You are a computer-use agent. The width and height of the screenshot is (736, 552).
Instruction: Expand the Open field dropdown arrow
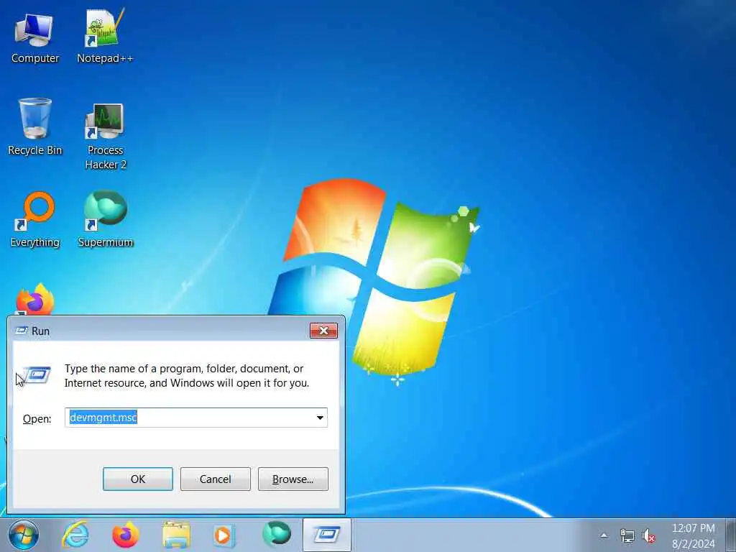pyautogui.click(x=320, y=418)
